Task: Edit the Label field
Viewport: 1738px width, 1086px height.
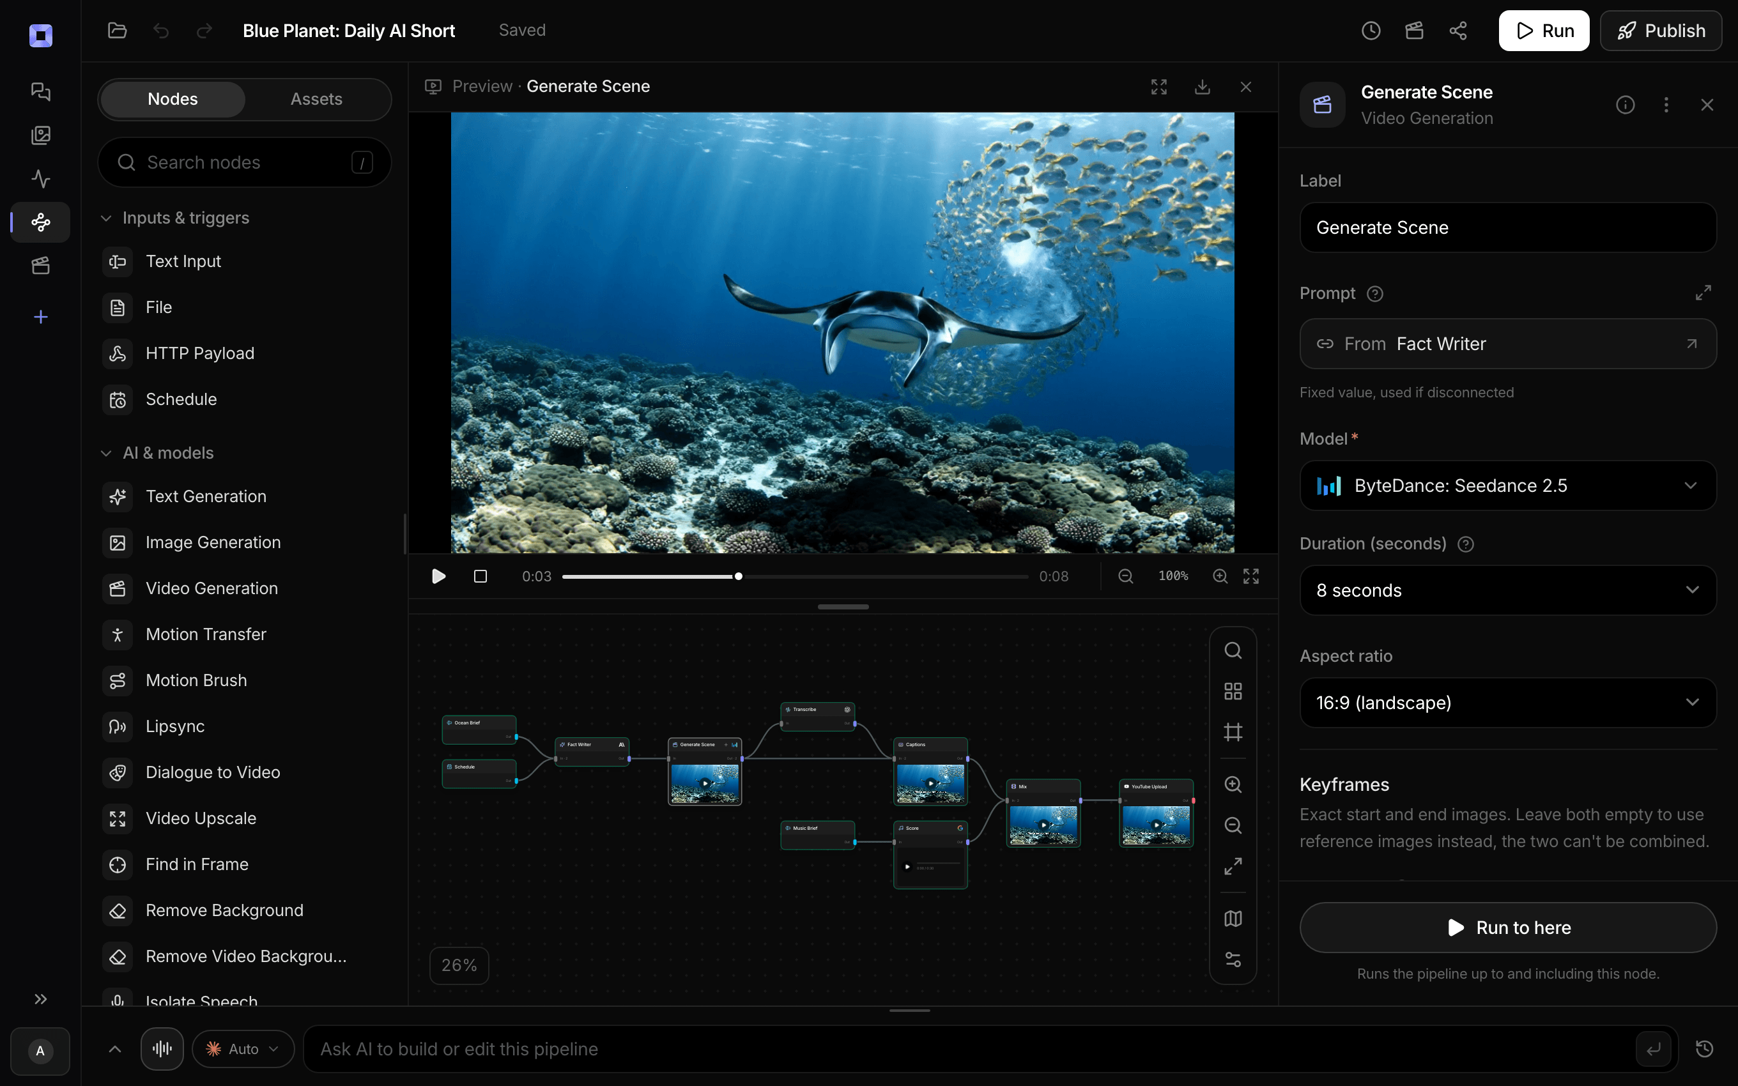Action: pos(1508,227)
